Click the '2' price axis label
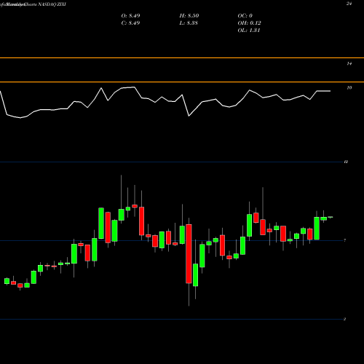 tap(345, 319)
